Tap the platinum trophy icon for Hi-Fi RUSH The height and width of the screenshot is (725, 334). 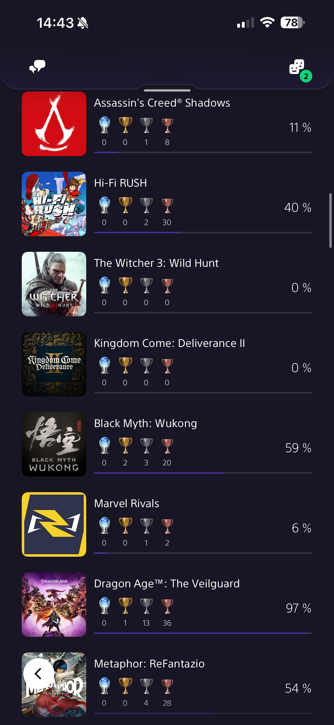tap(104, 205)
